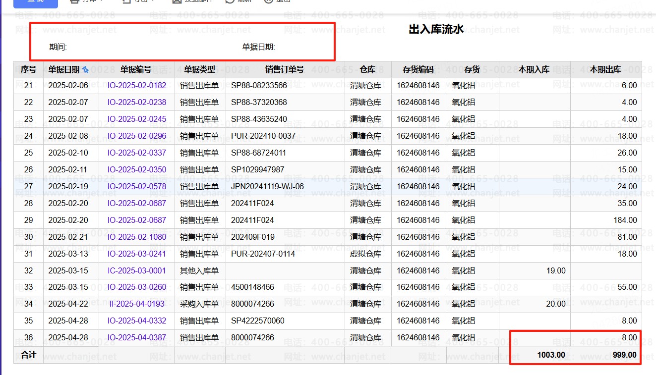Screen dimensions: 656x375
Task: Click the exit icon in the toolbar
Action: 268,1
